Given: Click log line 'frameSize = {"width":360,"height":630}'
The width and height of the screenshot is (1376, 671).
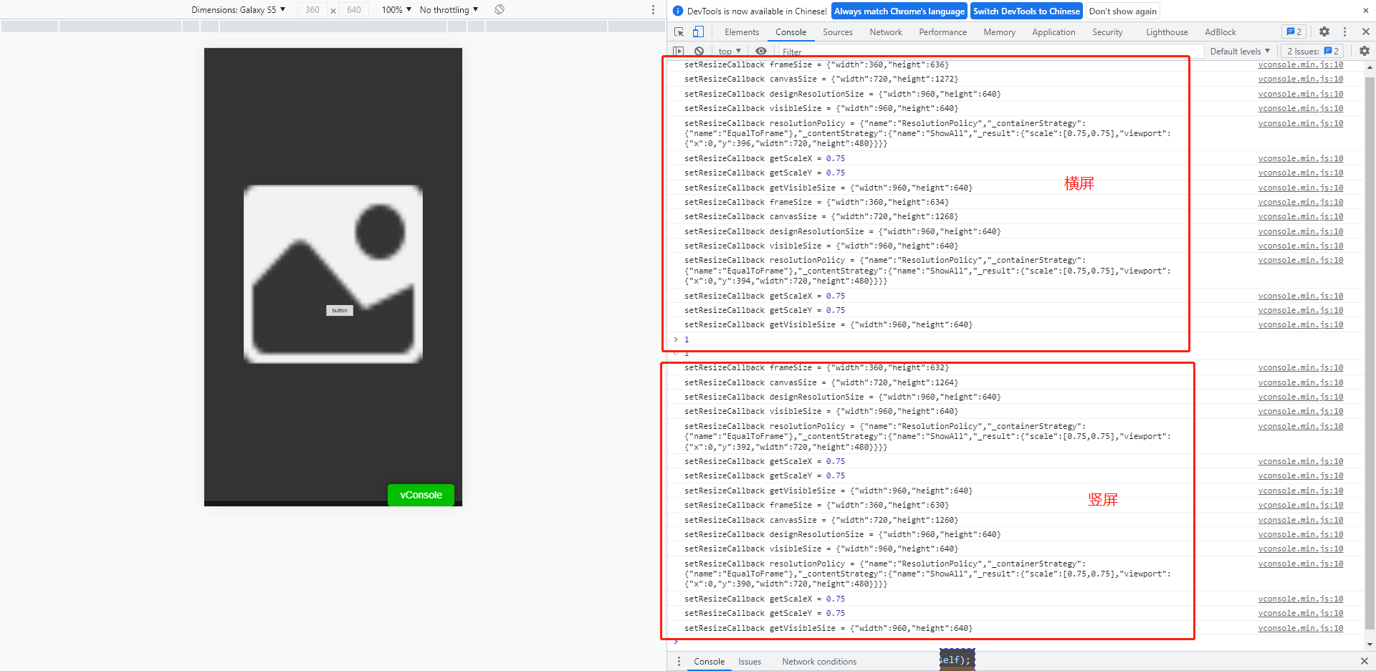Looking at the screenshot, I should click(816, 505).
